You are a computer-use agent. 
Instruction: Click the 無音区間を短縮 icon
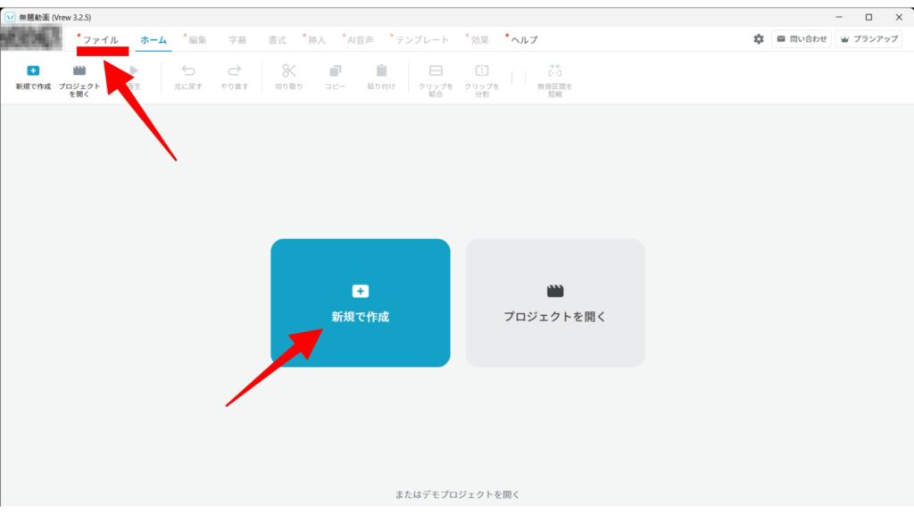[554, 70]
